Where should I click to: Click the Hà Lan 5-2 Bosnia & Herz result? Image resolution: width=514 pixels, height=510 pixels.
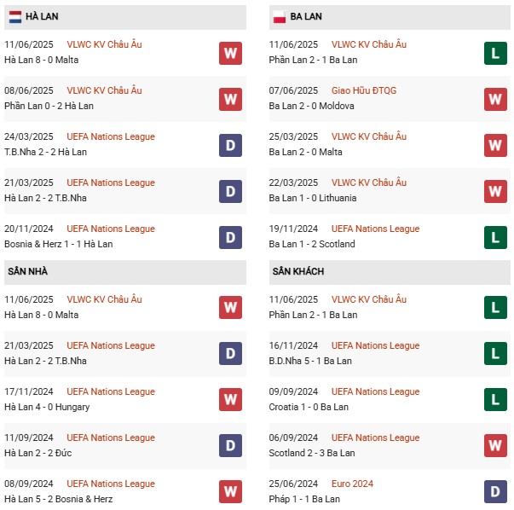coord(58,499)
